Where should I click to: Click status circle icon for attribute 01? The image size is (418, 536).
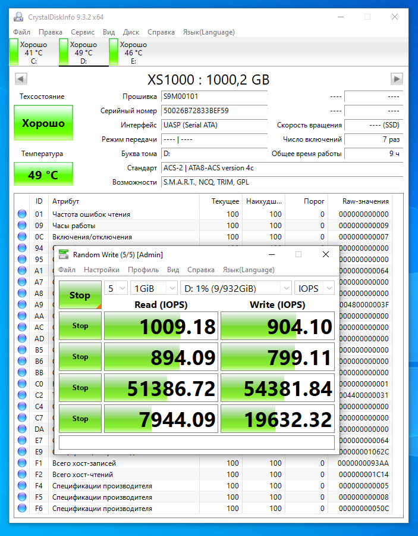[x=22, y=214]
